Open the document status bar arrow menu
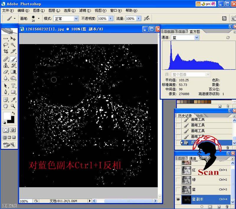 [90, 201]
